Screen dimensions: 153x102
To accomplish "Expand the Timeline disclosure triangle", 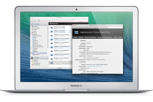I will click(x=31, y=33).
